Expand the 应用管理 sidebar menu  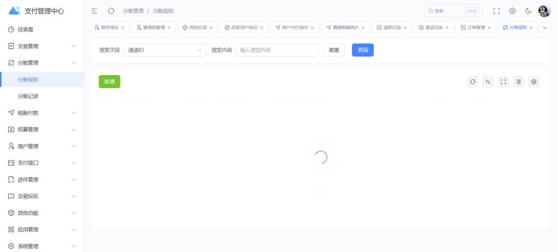tap(42, 230)
